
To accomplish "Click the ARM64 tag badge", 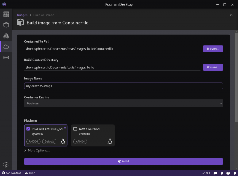I will tap(80, 141).
